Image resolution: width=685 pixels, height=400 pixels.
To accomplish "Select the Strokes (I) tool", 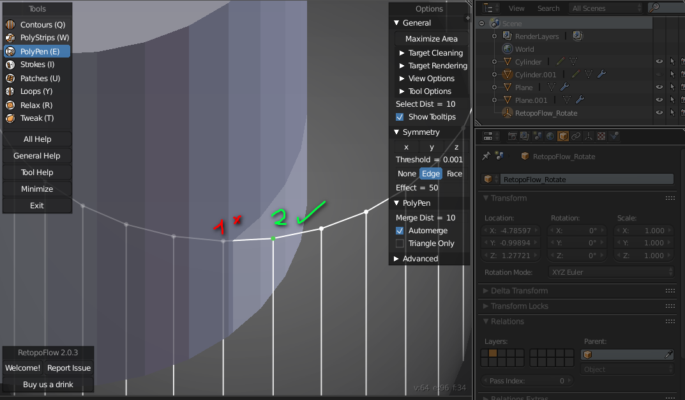I will tap(37, 65).
